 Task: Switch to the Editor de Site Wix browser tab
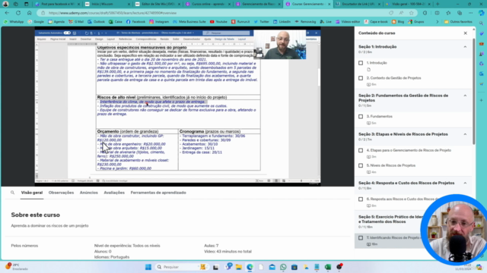click(158, 4)
